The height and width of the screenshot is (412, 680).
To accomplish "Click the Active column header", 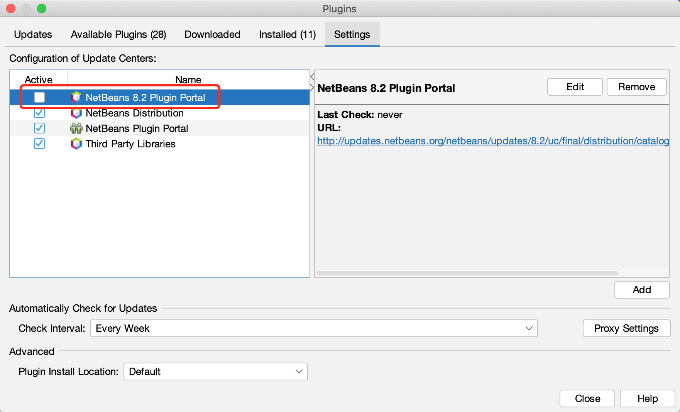I will (x=39, y=80).
